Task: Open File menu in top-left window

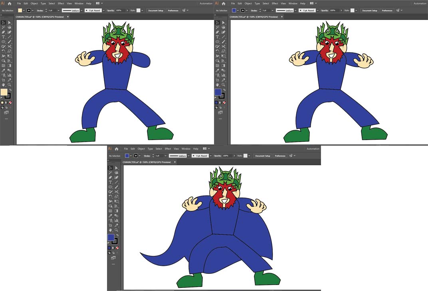Action: click(x=19, y=4)
